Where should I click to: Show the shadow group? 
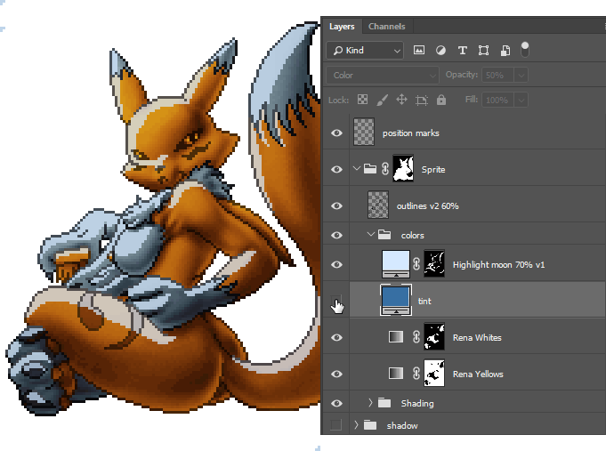[336, 425]
